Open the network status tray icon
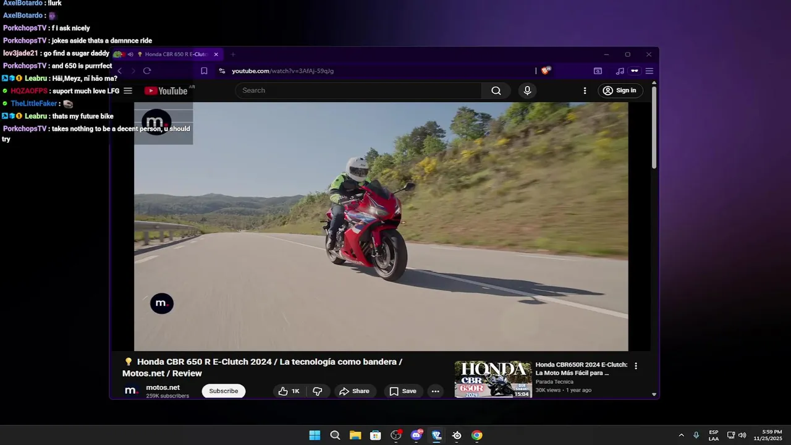The width and height of the screenshot is (791, 445). [731, 435]
